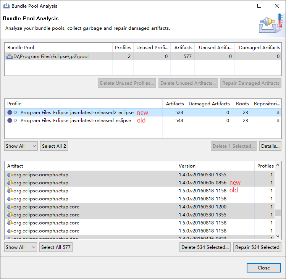The height and width of the screenshot is (279, 286).
Task: Open profile Details dialog
Action: 270,146
